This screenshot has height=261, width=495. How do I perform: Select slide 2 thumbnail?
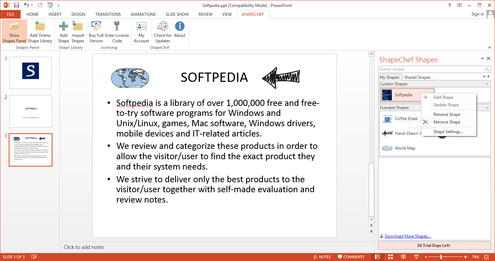pyautogui.click(x=31, y=111)
